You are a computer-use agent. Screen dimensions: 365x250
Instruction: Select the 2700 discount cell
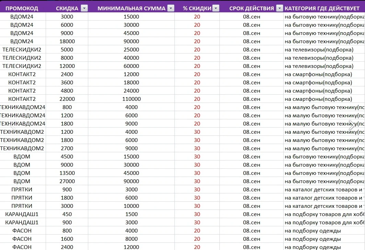point(67,148)
